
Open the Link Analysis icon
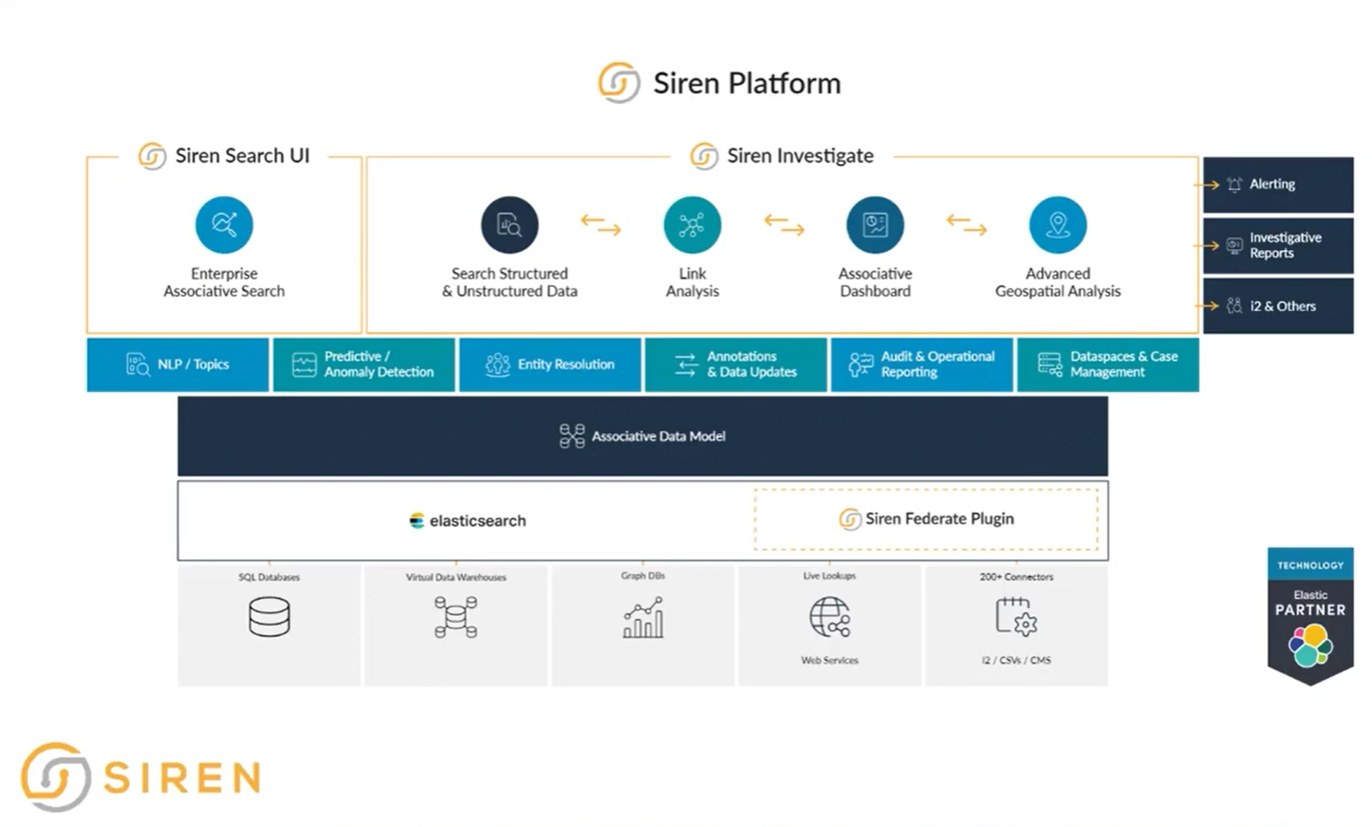692,224
